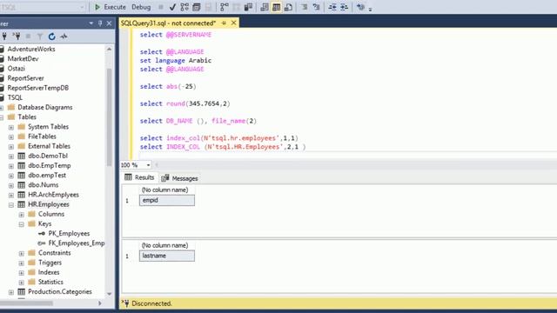Select the HR.ArchEmplyees table
The image size is (557, 313).
coord(53,195)
